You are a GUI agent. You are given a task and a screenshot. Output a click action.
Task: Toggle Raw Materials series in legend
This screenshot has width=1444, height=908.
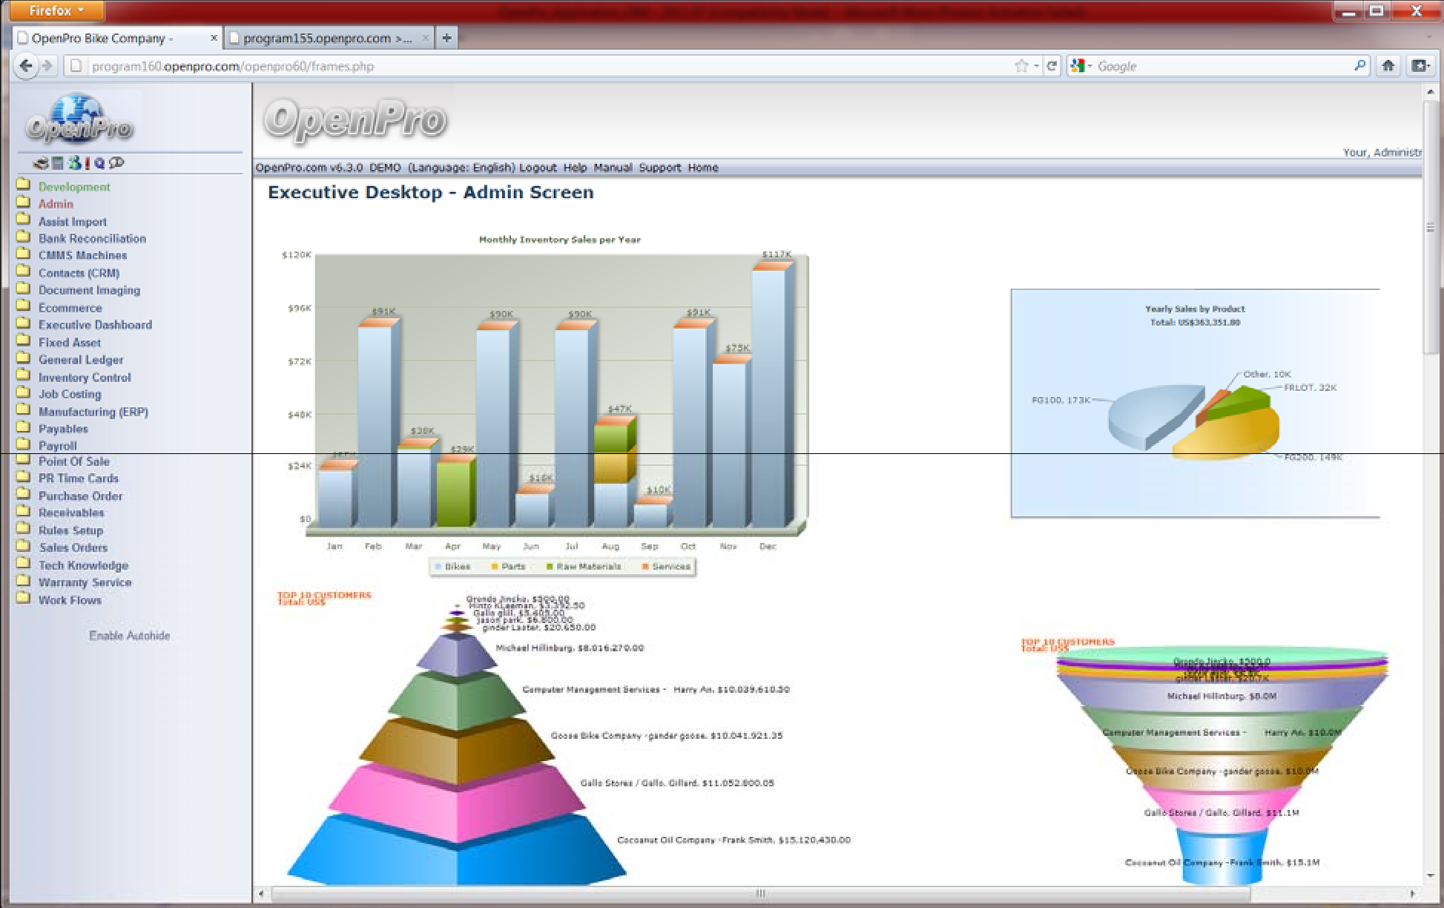584,567
